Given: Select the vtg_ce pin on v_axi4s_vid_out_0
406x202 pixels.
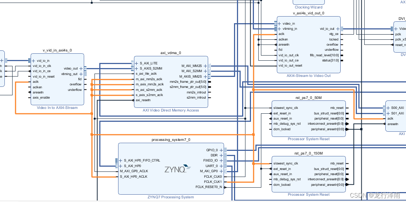Looking at the screenshot, I should 334,34.
